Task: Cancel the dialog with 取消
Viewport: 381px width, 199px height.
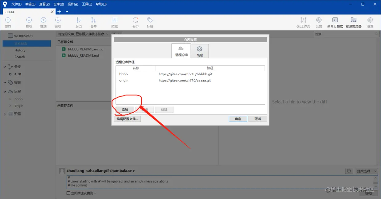Action: click(x=257, y=119)
